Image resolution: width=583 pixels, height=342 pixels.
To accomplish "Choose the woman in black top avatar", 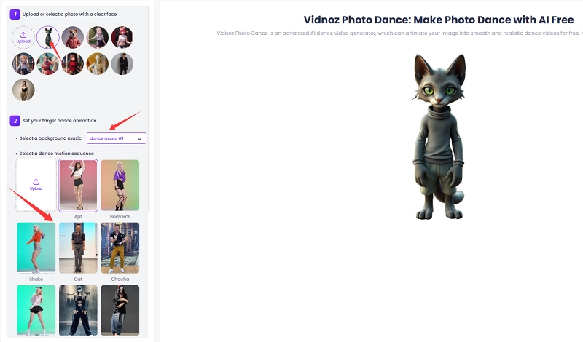I will click(23, 90).
